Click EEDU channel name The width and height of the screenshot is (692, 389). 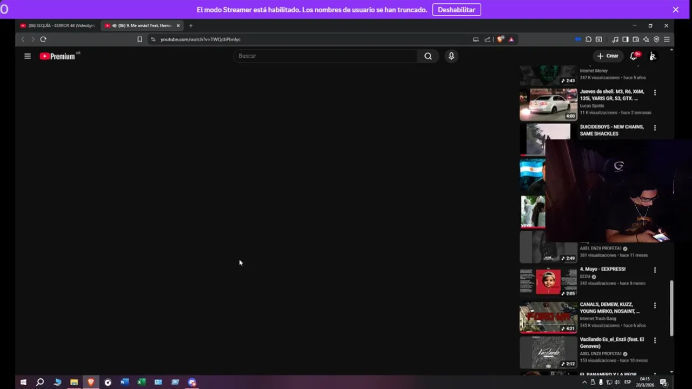click(x=585, y=277)
